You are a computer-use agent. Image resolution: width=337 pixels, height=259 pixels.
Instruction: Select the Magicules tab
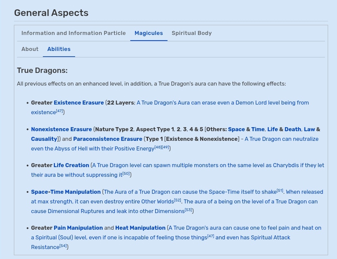(149, 33)
